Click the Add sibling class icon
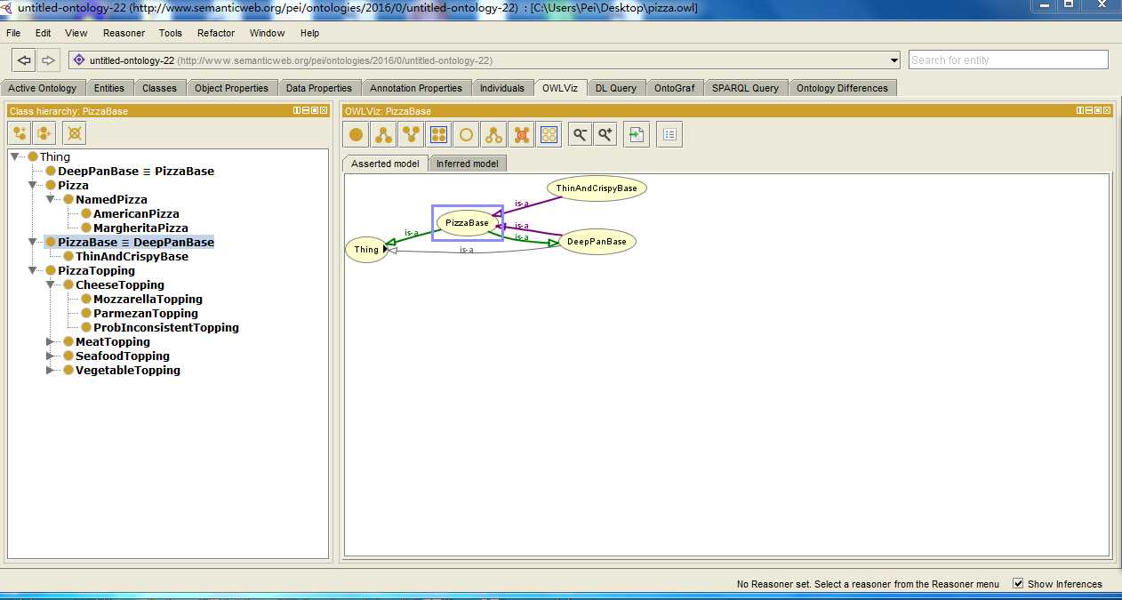The width and height of the screenshot is (1122, 600). pyautogui.click(x=45, y=133)
